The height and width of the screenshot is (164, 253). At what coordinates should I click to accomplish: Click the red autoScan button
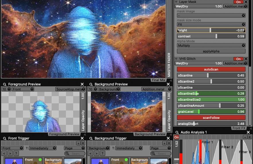click(x=211, y=69)
